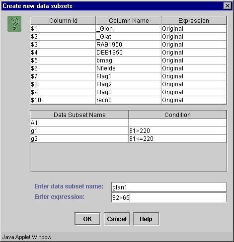Click the Column Name header
Image resolution: width=234 pixels, height=242 pixels.
129,21
